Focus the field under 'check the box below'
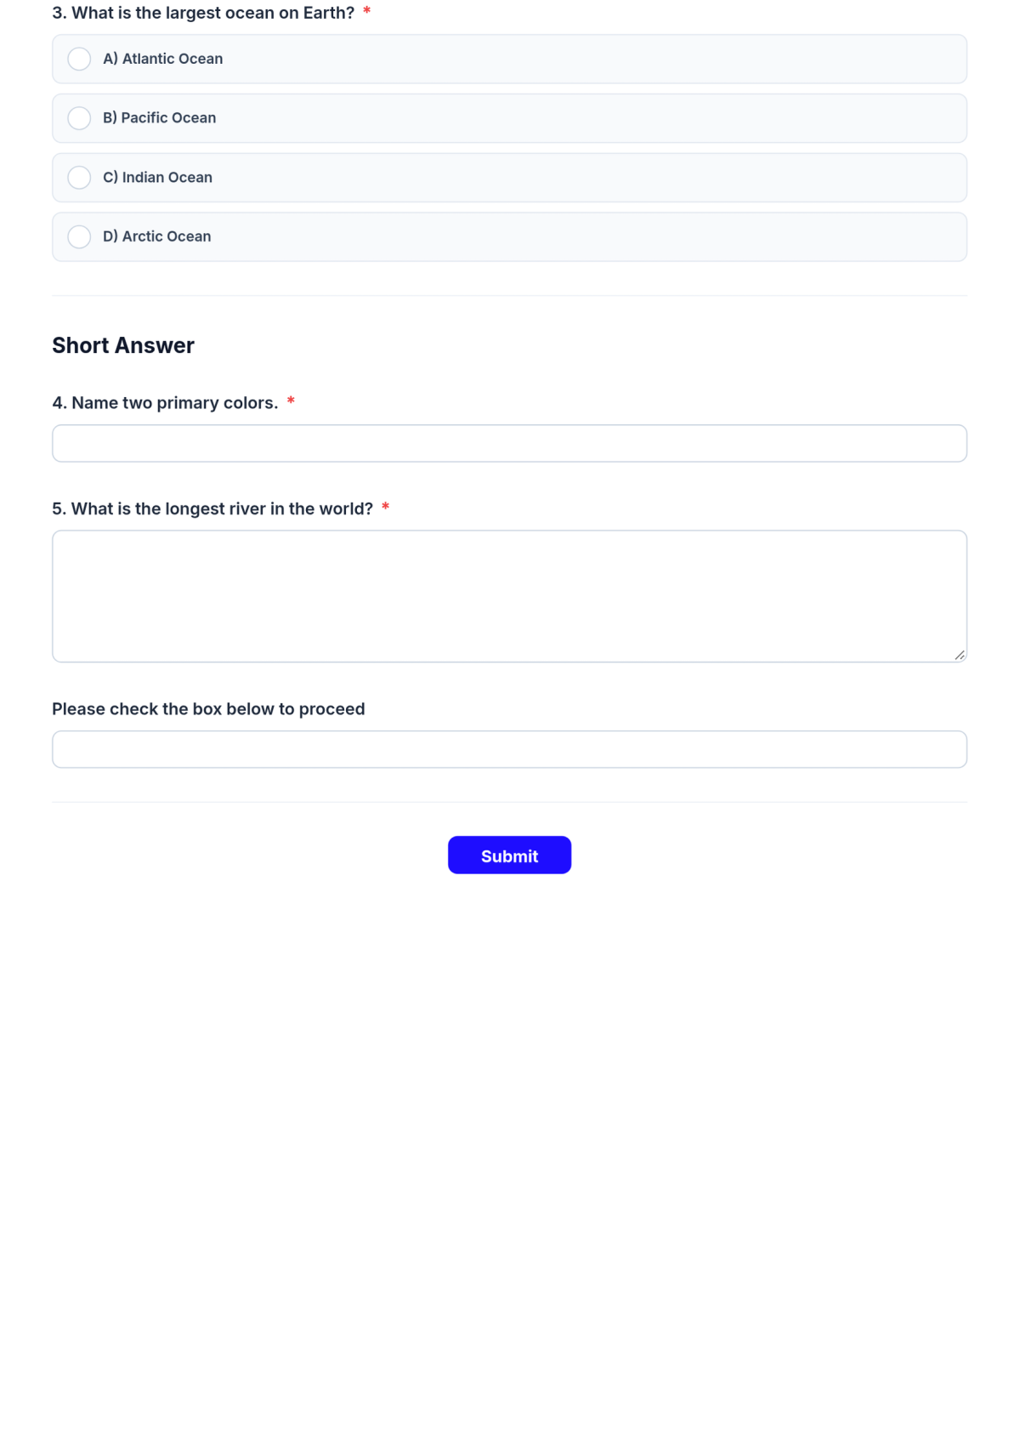The width and height of the screenshot is (1020, 1444). coord(509,749)
